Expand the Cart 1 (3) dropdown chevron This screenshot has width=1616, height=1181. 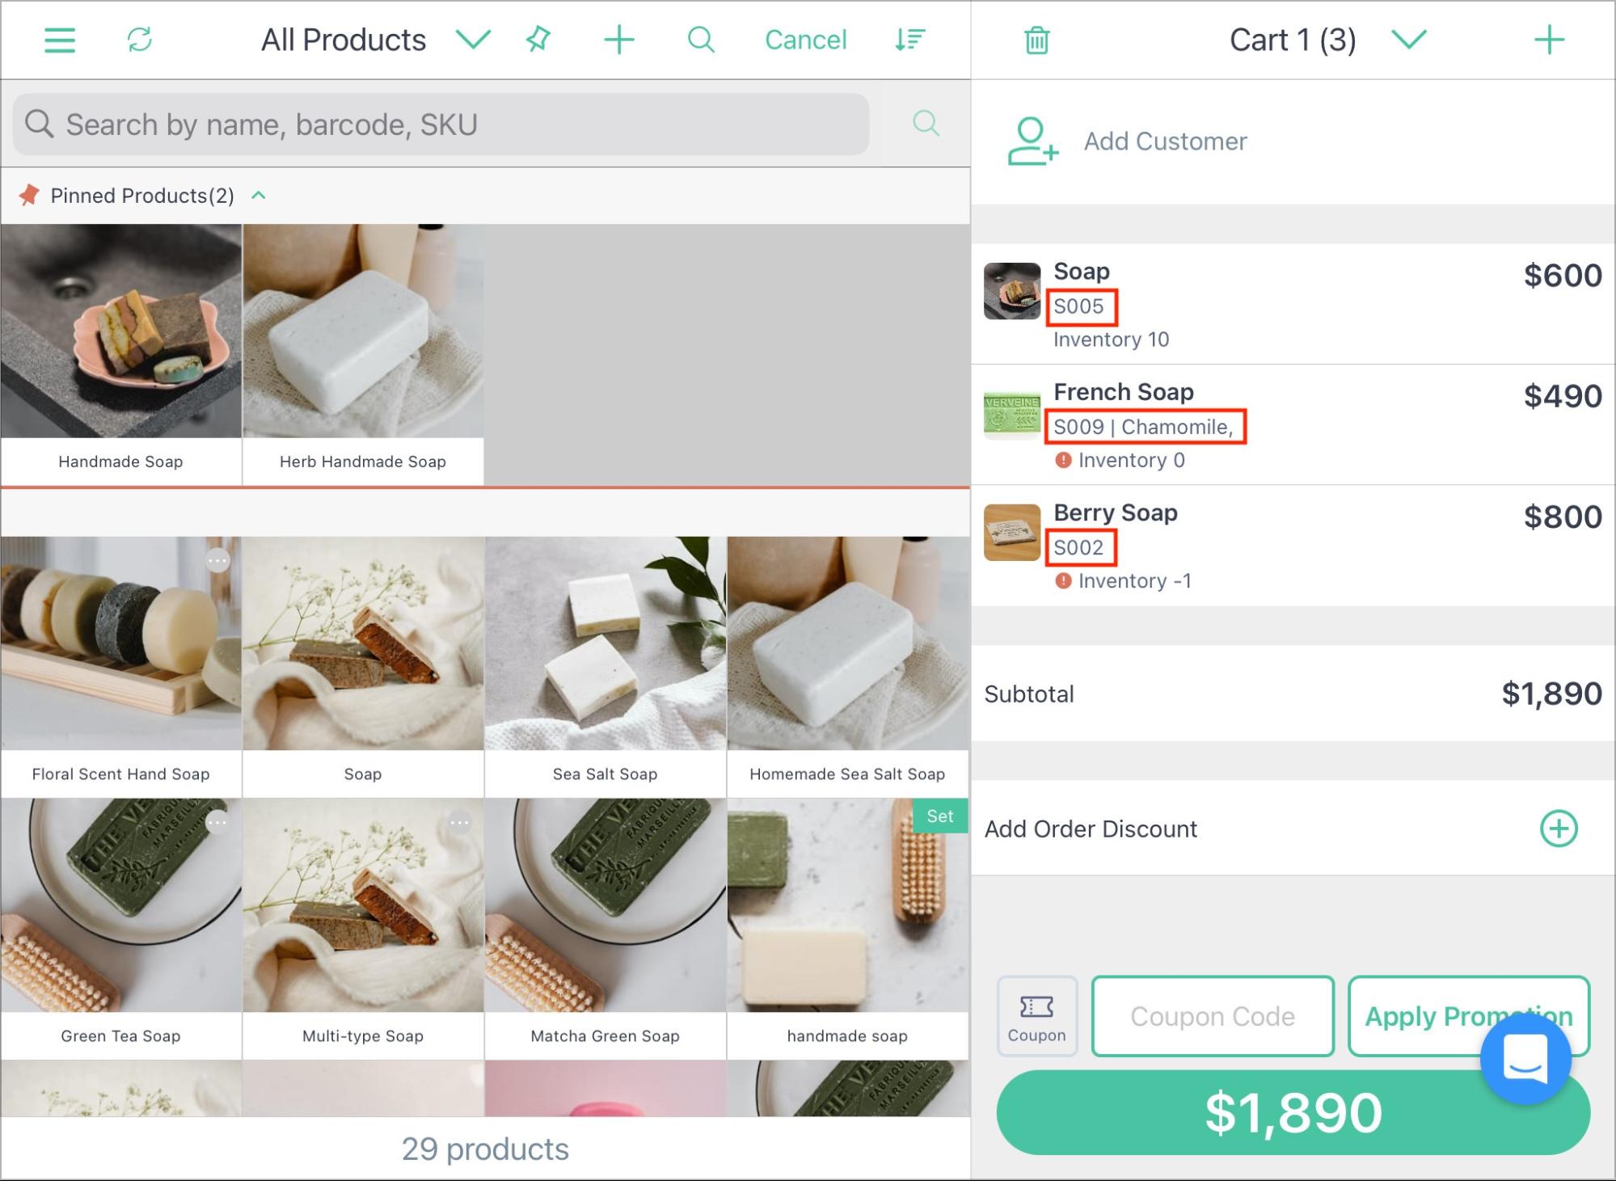[1409, 39]
